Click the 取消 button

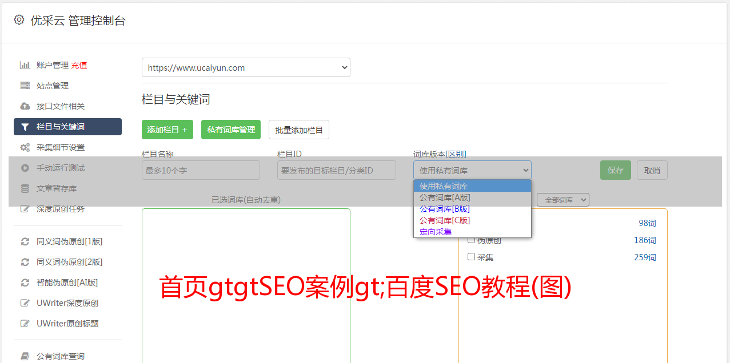click(652, 170)
